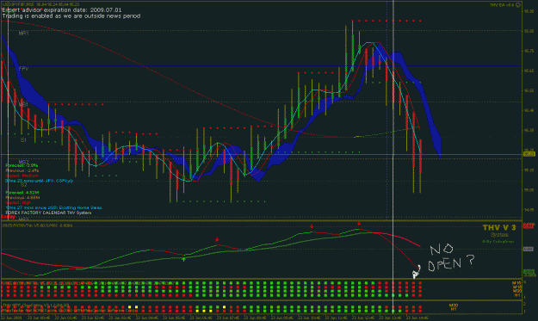Click the red 'Today' label
538x321 pixels.
pos(9,217)
